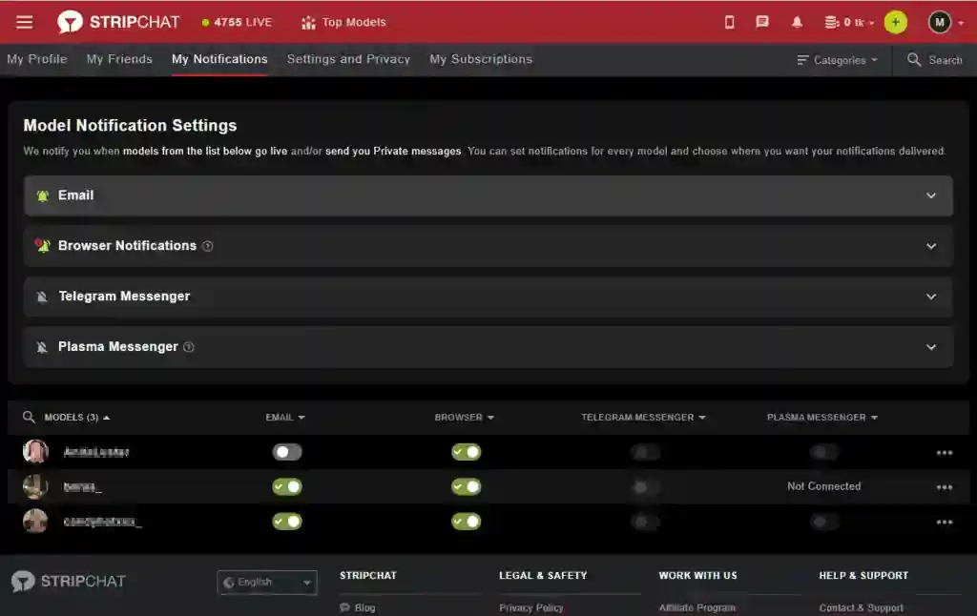Open Settings and Privacy tab

[348, 59]
